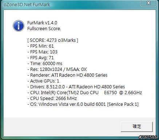The height and width of the screenshot is (140, 159).
Task: Click the 'CPU: Intel(R) Core(TM)2 Duo' line
Action: [85, 93]
